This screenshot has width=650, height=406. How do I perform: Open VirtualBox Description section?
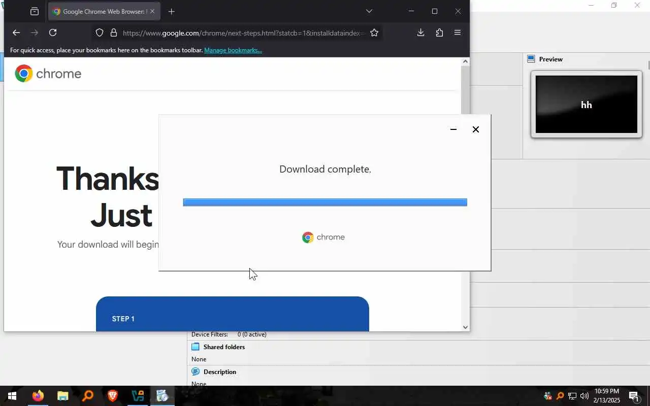[x=220, y=372]
